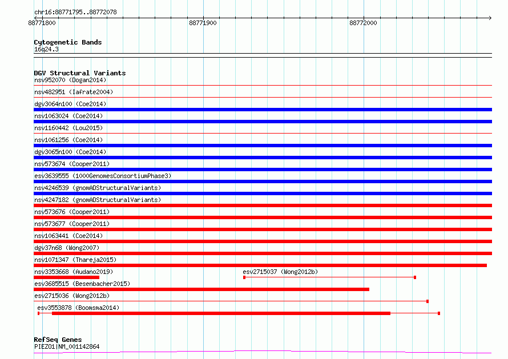Open variant dgv3065n100 (Coe2014)
The width and height of the screenshot is (508, 359).
click(70, 152)
